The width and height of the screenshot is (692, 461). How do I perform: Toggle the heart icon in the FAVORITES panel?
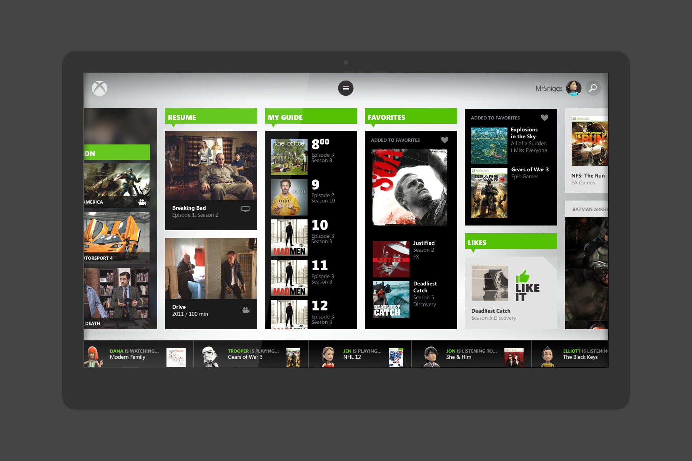click(x=445, y=140)
